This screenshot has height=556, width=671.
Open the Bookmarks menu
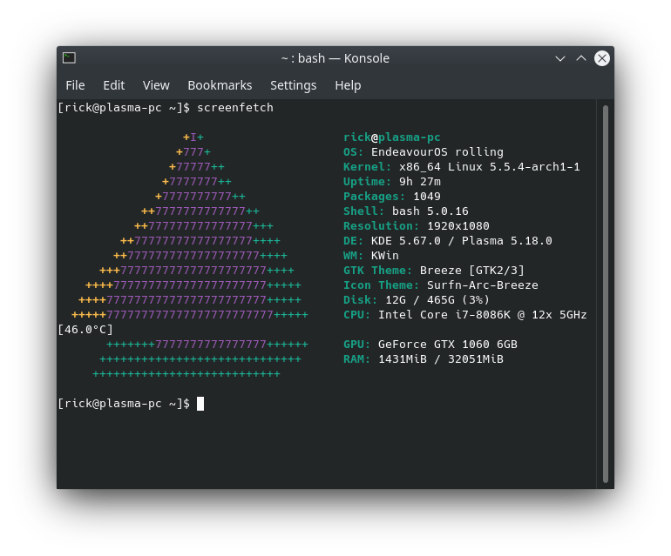click(220, 85)
